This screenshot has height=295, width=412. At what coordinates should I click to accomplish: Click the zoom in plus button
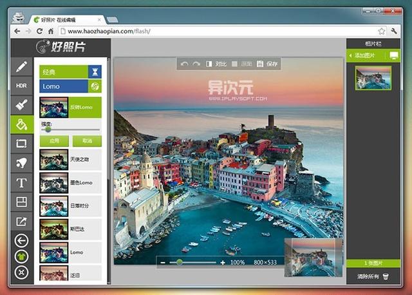(223, 262)
